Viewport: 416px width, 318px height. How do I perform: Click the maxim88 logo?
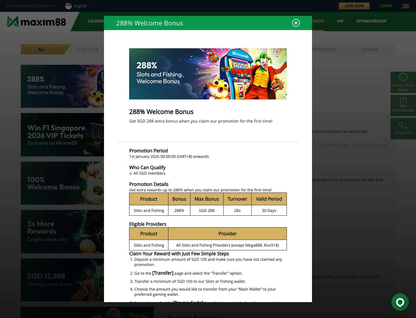click(x=36, y=22)
